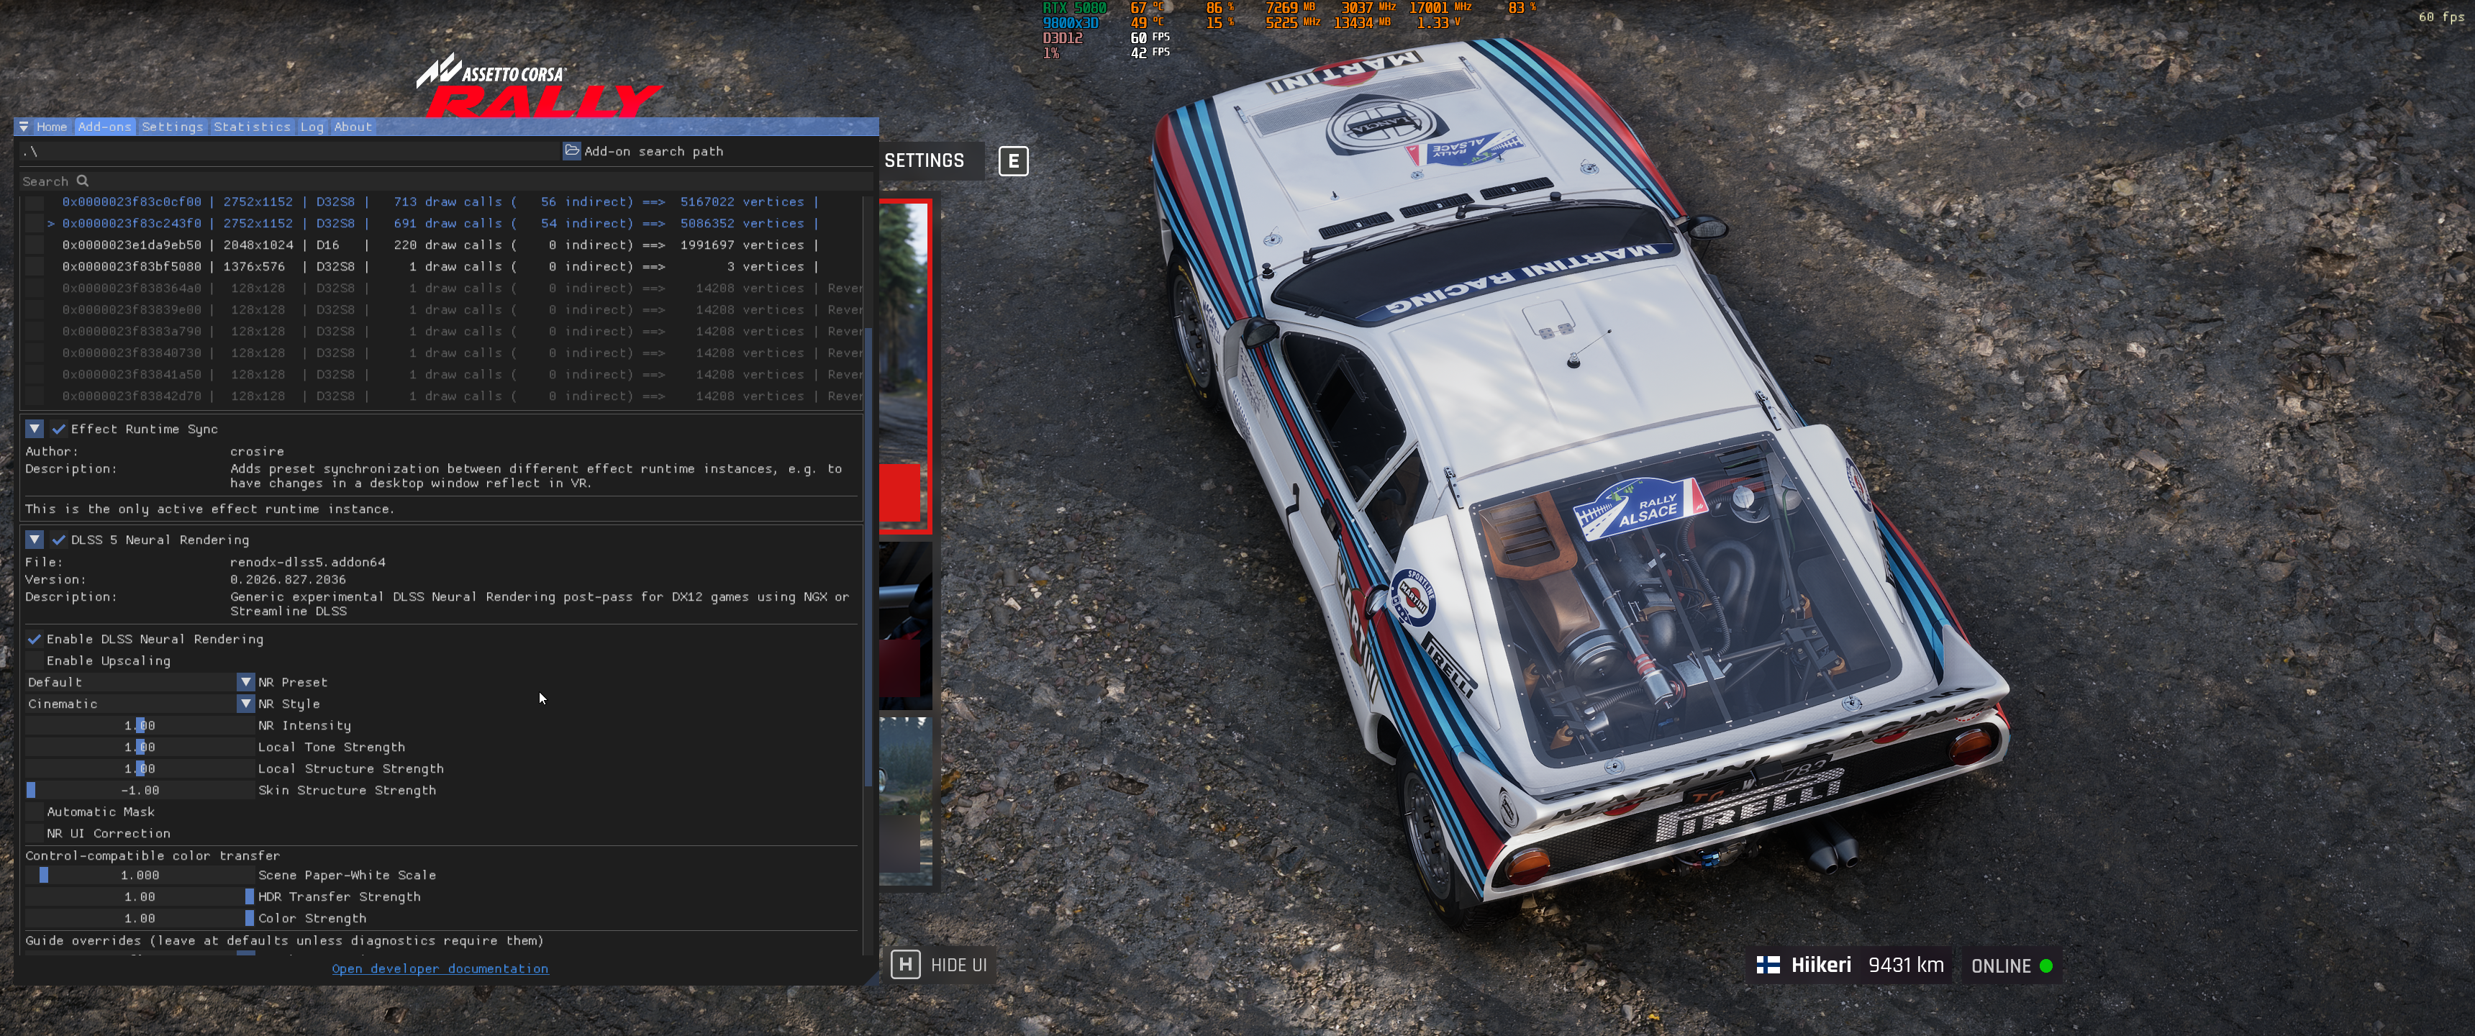This screenshot has height=1036, width=2475.
Task: Click the add-ons panel vertical scrollbar
Action: [x=868, y=558]
